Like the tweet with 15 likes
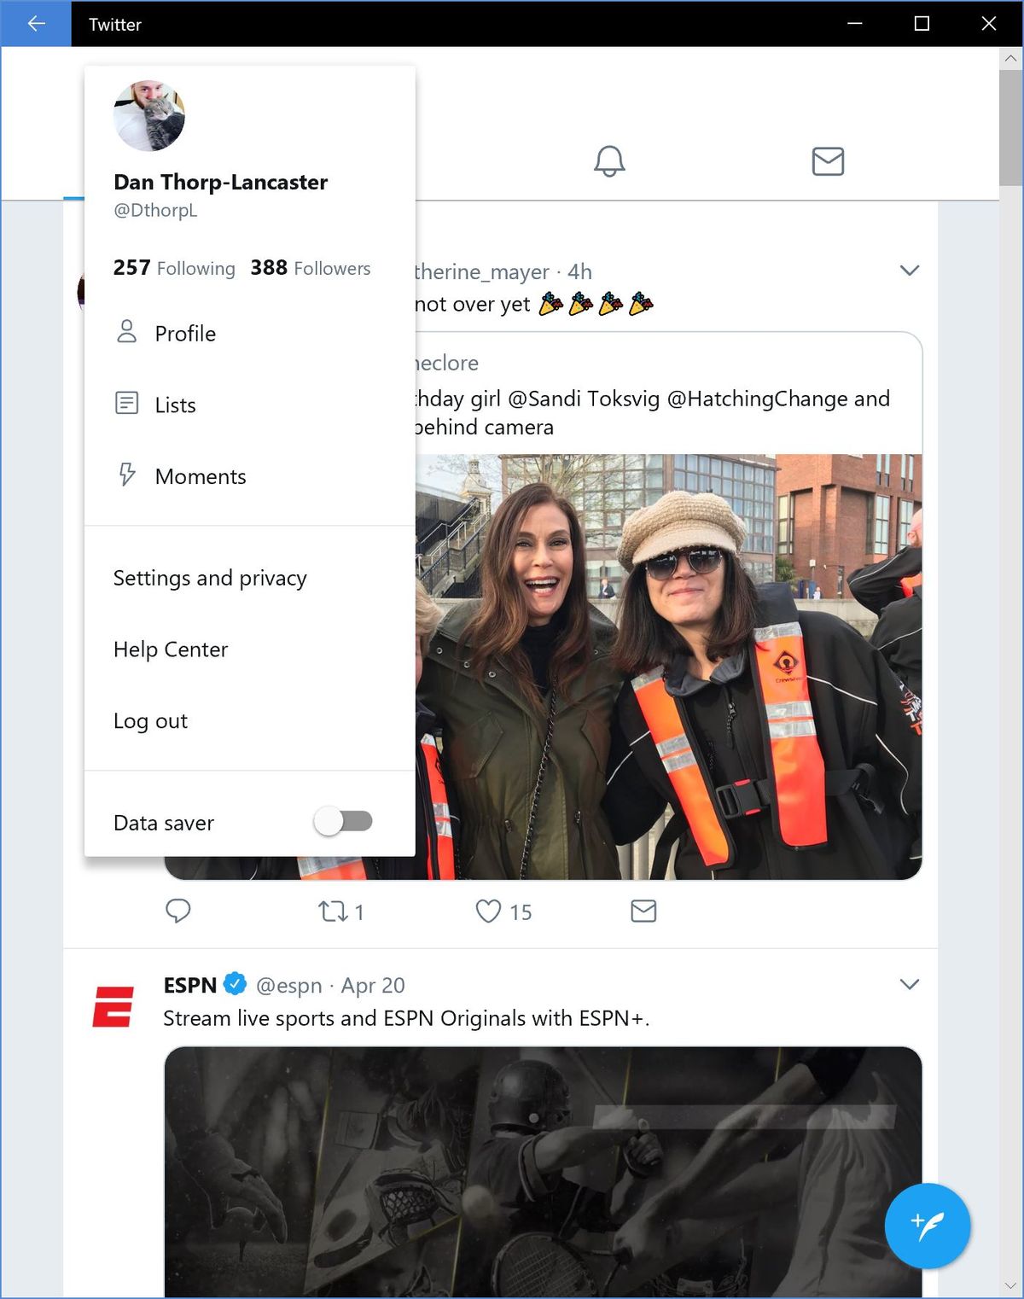Image resolution: width=1024 pixels, height=1299 pixels. click(x=488, y=912)
